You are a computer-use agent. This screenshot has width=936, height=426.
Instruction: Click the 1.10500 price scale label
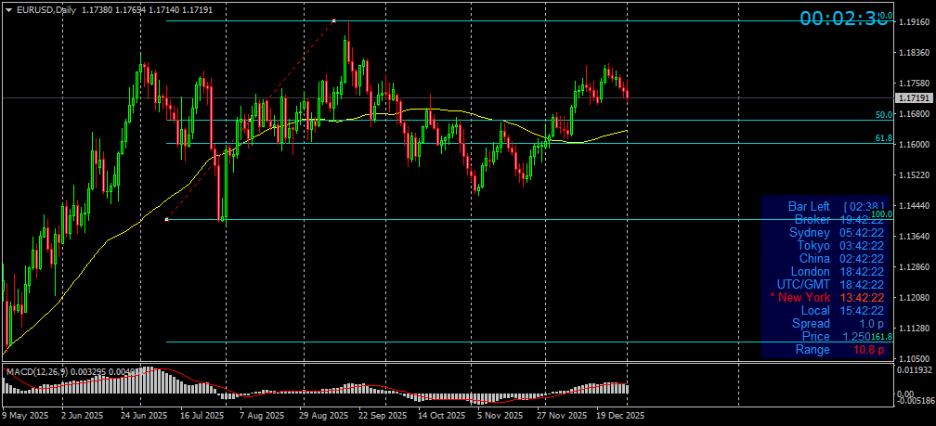912,358
